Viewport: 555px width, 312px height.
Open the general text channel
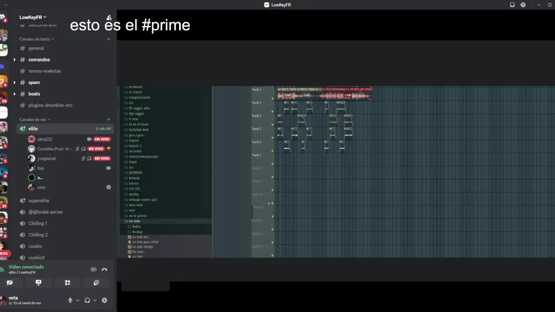[x=65, y=48]
